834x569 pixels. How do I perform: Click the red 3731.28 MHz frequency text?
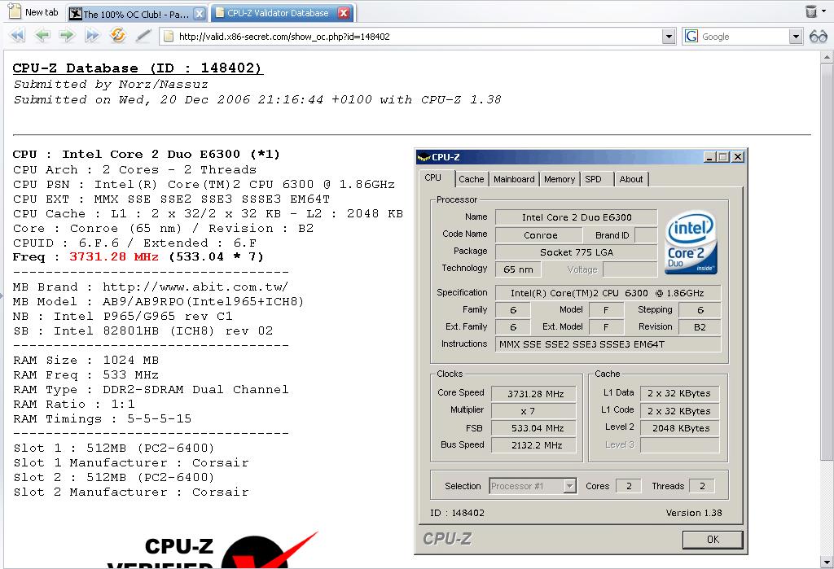tap(114, 257)
